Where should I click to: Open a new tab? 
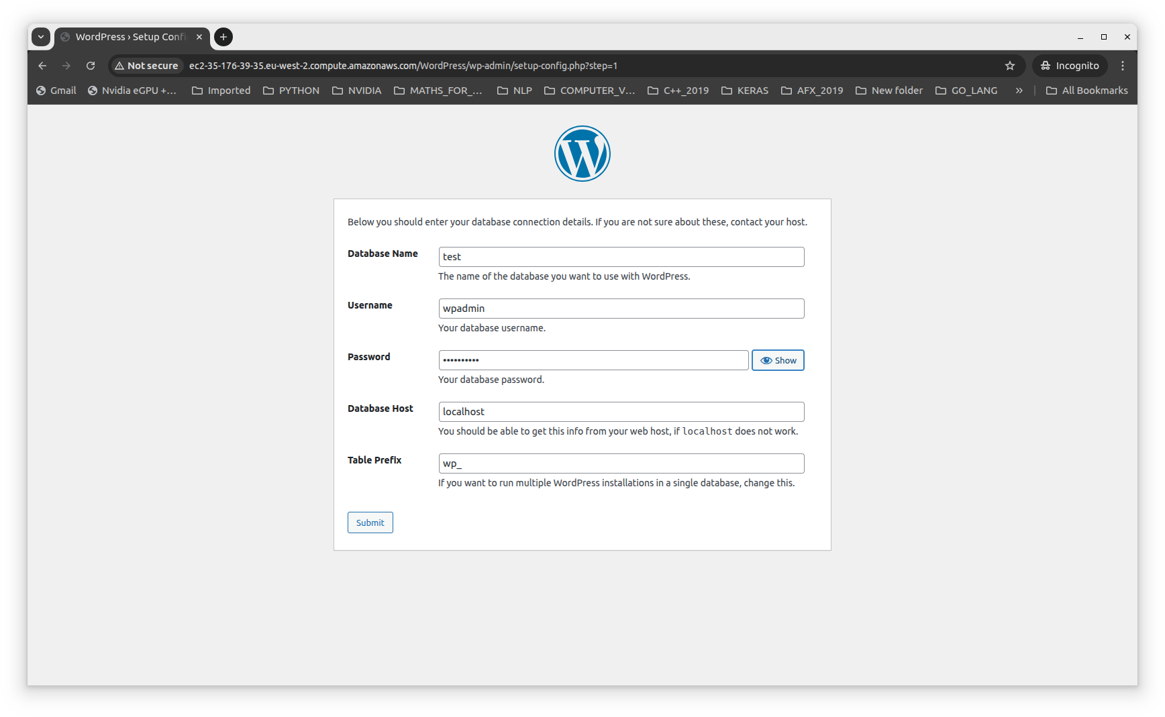click(223, 37)
